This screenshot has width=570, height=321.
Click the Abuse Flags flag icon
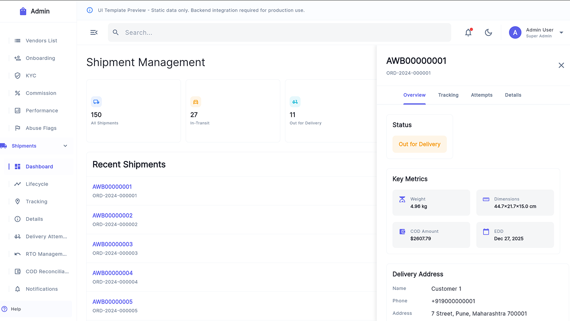[17, 128]
